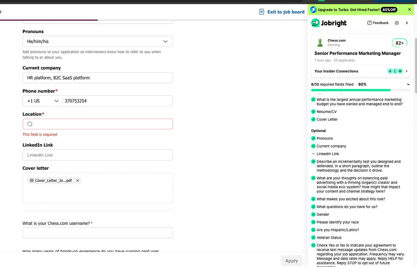
Task: Click the 80% required fields progress bar
Action: (360, 90)
